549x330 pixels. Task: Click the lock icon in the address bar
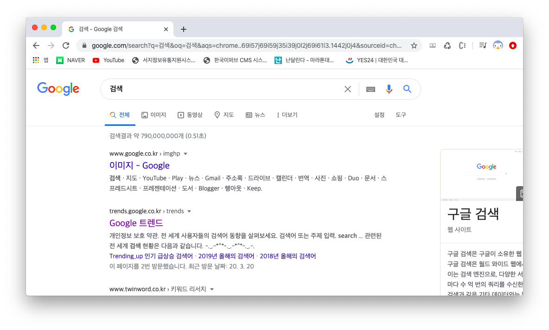point(84,45)
